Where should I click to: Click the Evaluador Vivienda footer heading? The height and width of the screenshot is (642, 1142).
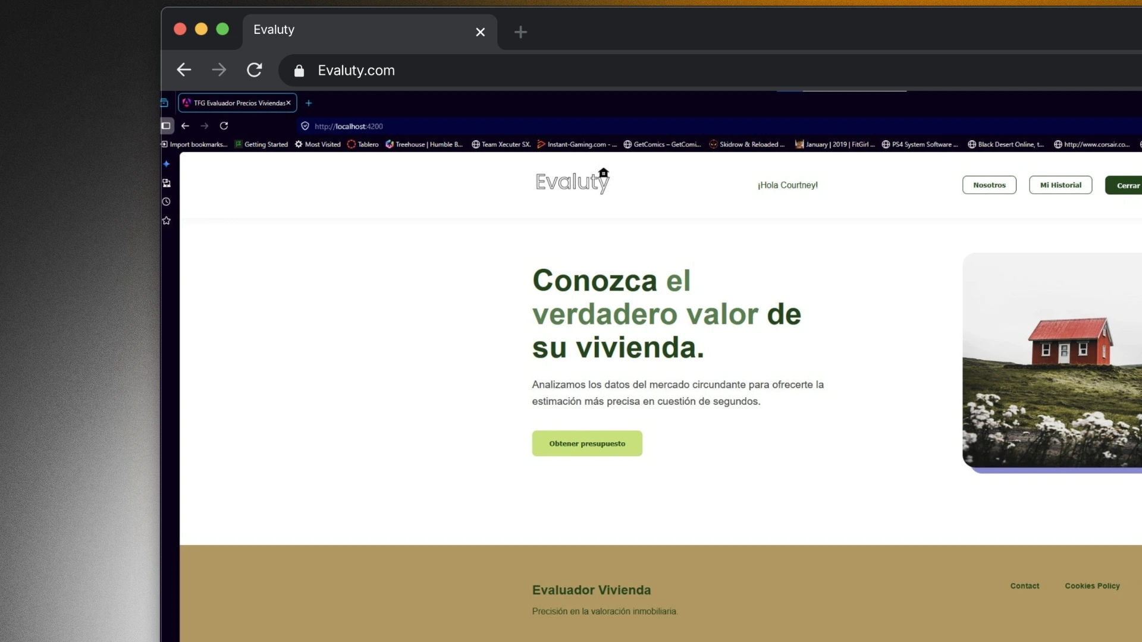click(x=591, y=590)
